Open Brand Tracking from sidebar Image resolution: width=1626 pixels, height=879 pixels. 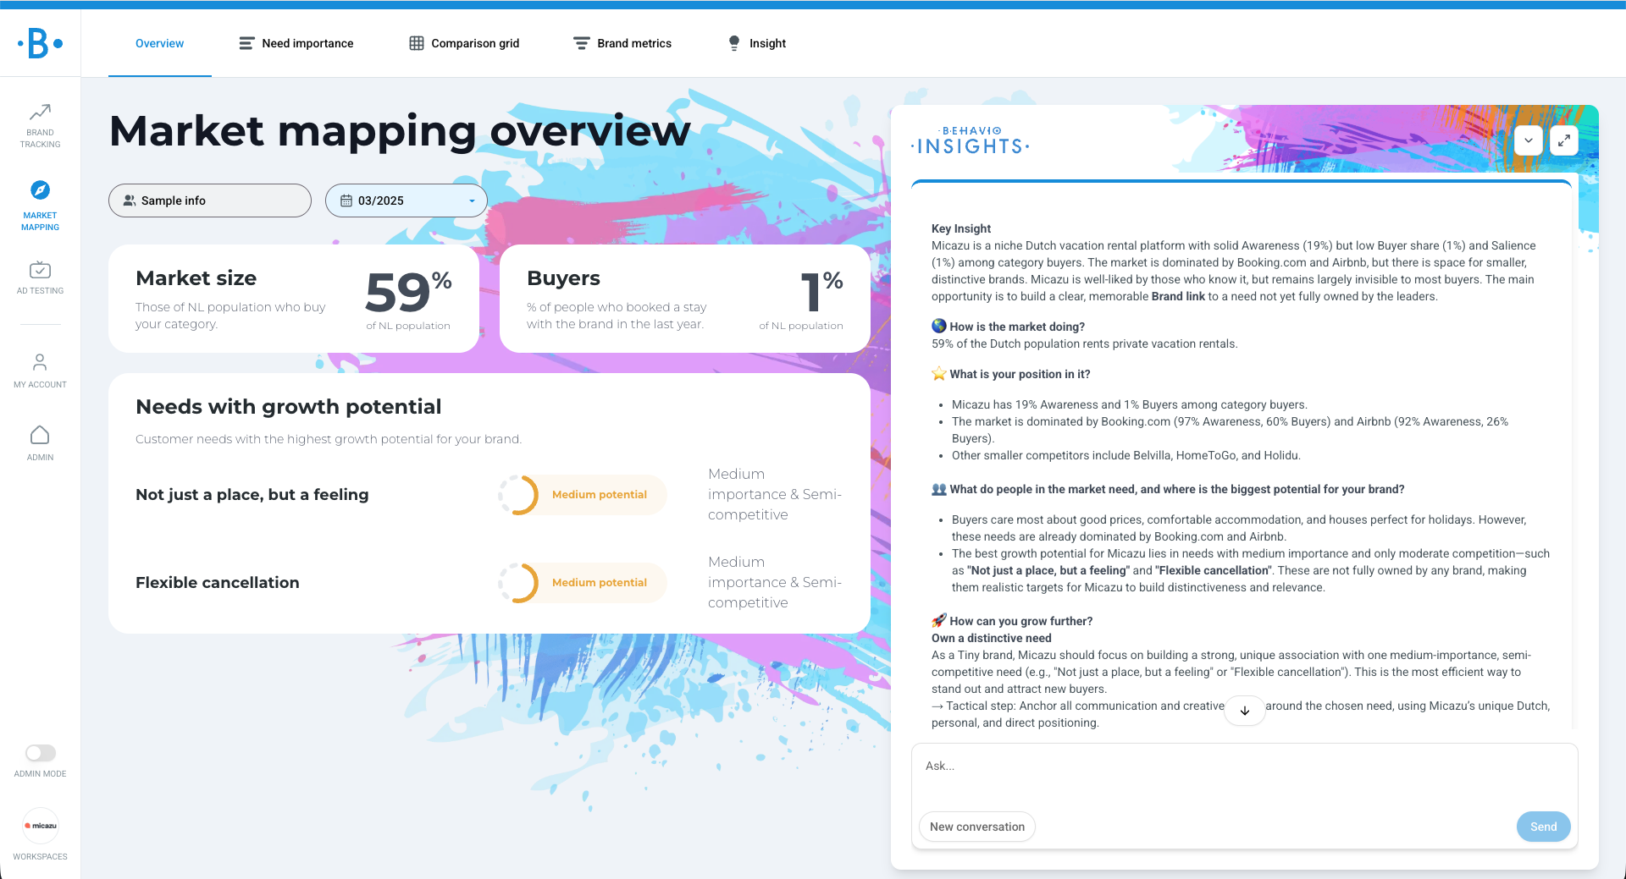(x=40, y=126)
